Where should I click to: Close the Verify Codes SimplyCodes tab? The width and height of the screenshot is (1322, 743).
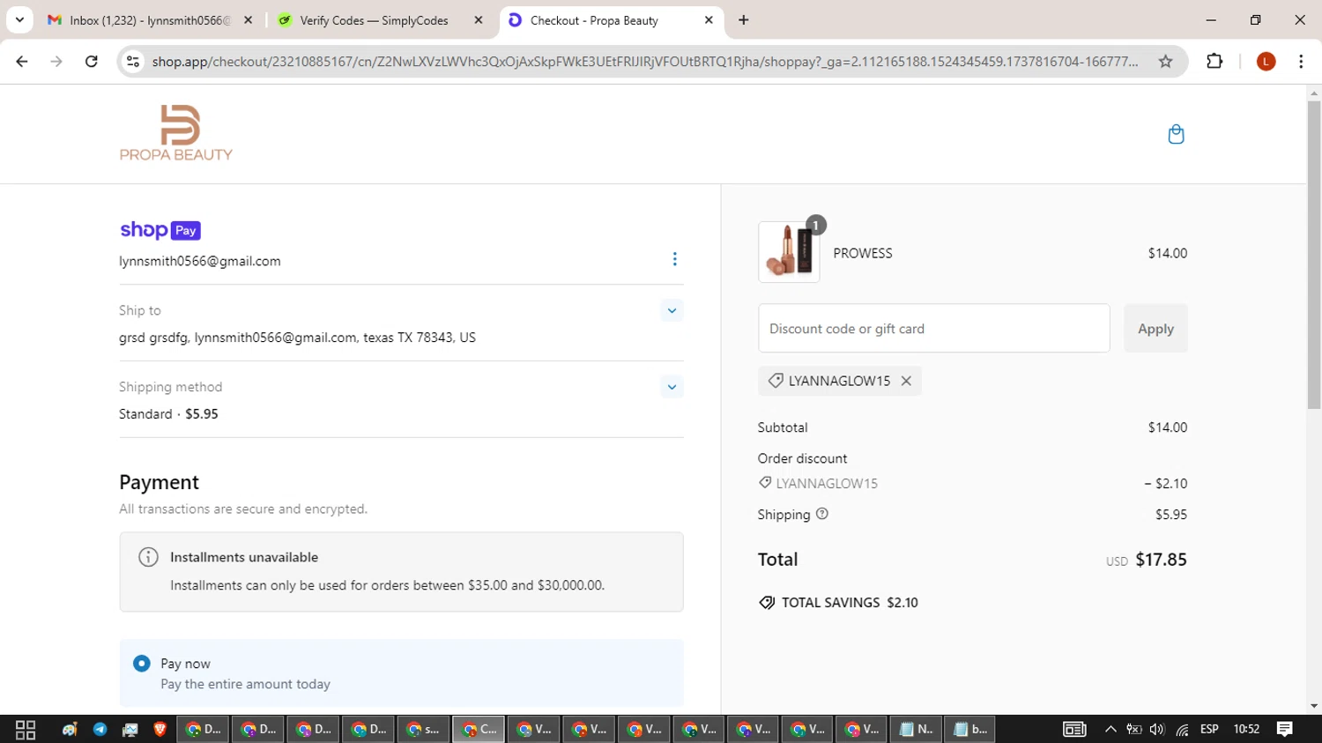coord(479,19)
